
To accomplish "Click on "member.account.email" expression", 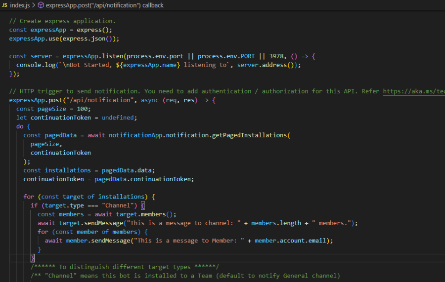I will [x=290, y=241].
